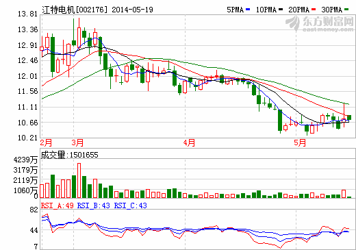Click the 3179万 volume axis label
Screen dimensions: 356x250
tap(25, 170)
